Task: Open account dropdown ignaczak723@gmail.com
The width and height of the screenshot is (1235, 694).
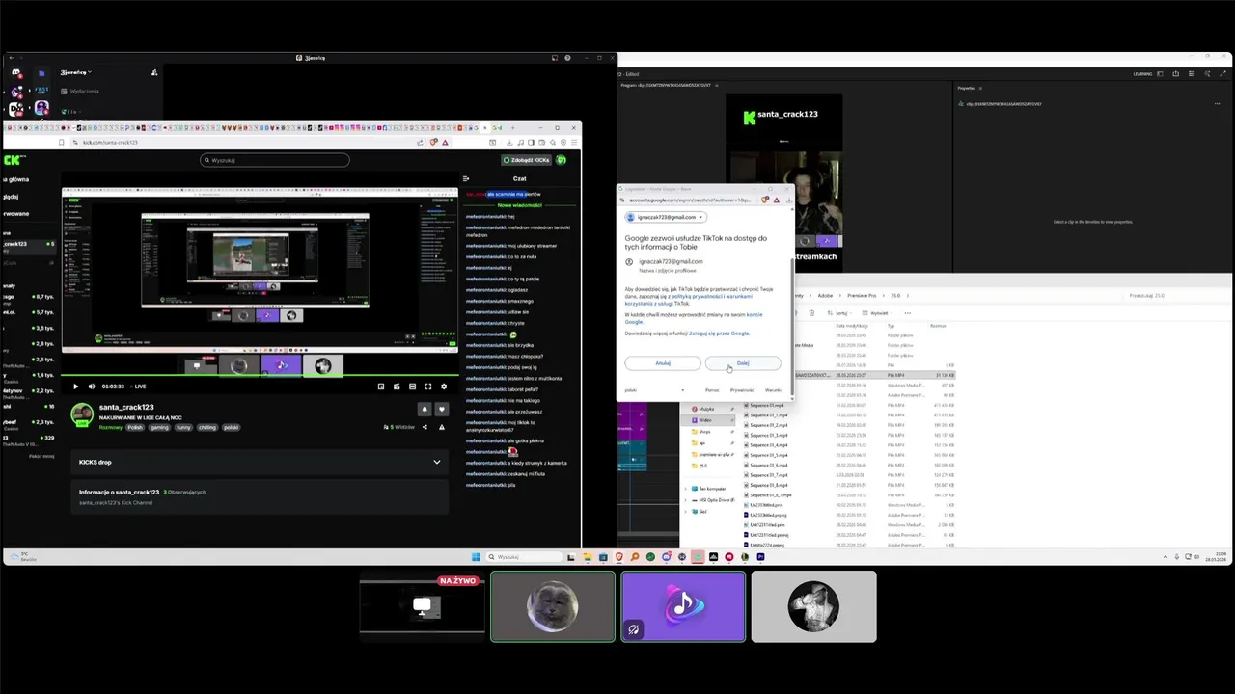Action: 667,217
